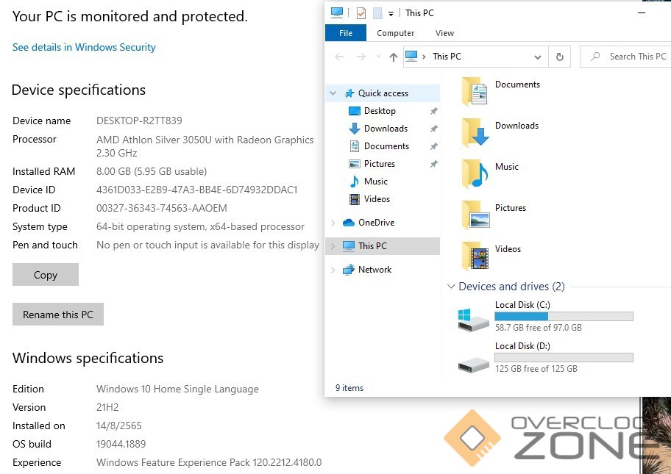Expand the OneDrive tree node

point(333,223)
